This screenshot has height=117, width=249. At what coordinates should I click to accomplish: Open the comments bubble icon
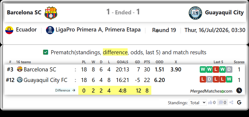pyautogui.click(x=221, y=103)
